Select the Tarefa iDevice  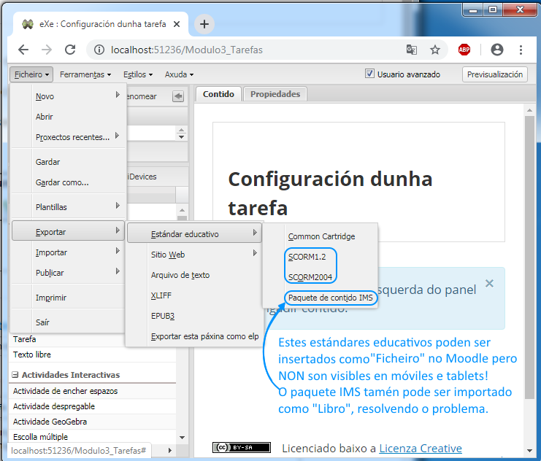(x=93, y=339)
